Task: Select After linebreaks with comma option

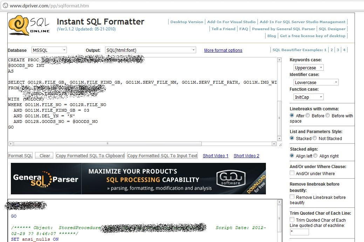Action: point(292,115)
